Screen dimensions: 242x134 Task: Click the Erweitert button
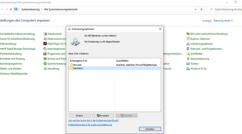(103, 115)
